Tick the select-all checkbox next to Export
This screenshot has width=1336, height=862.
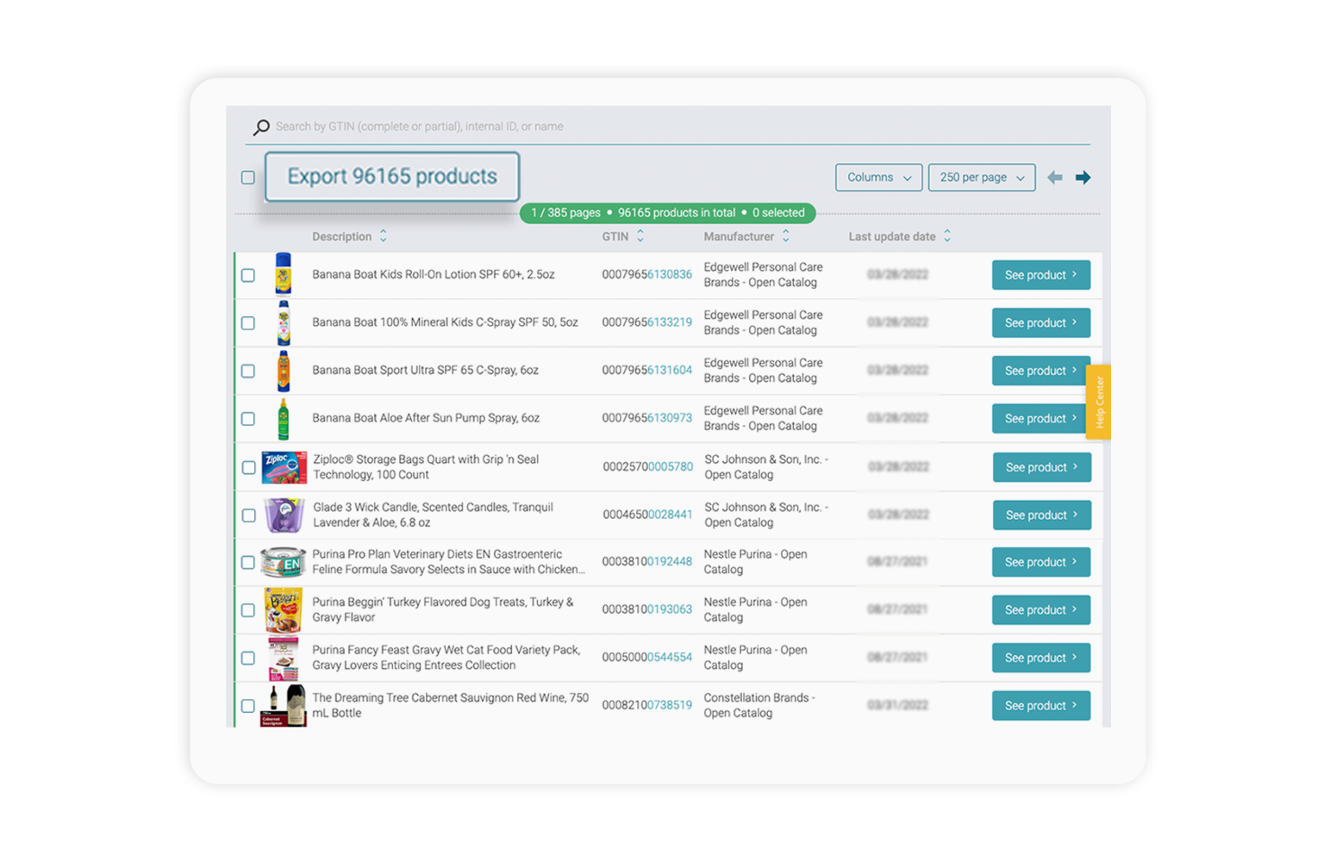coord(248,178)
